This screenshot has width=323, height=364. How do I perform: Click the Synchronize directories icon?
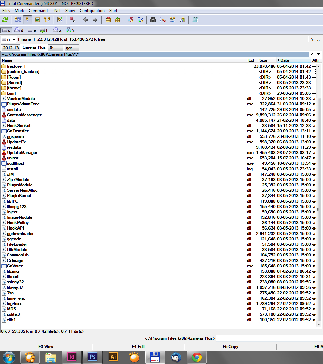pos(173,20)
